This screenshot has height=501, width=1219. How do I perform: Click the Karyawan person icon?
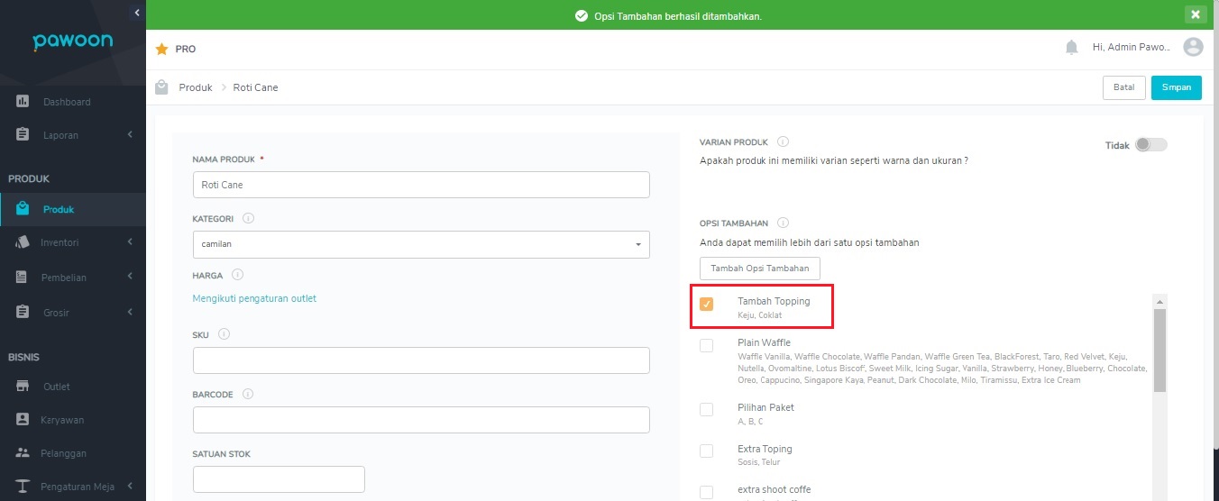[23, 420]
